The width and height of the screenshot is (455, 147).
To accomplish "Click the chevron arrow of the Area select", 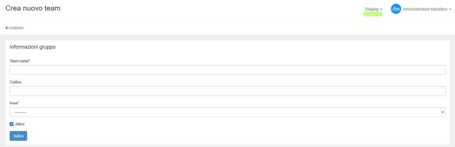I will pos(442,112).
